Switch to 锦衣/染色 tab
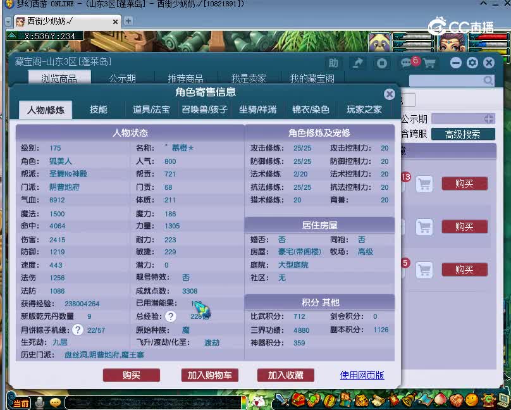The image size is (511, 410). [x=311, y=109]
